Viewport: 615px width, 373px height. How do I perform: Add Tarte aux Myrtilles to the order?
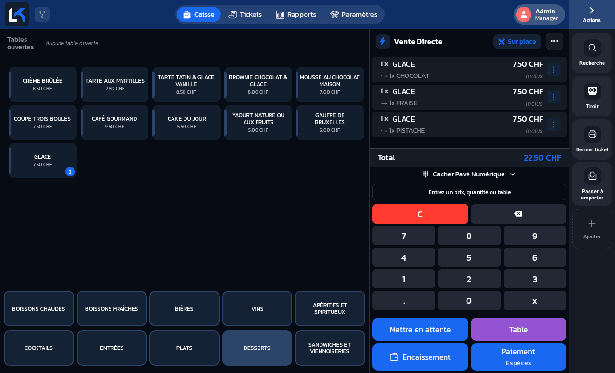click(x=114, y=85)
